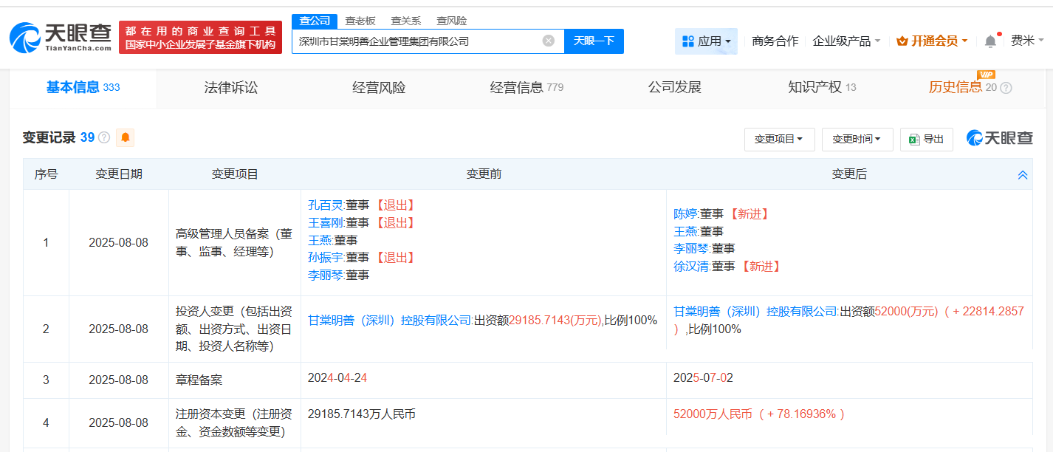
Task: Click the Excel icon on the 导出 button
Action: coord(914,138)
